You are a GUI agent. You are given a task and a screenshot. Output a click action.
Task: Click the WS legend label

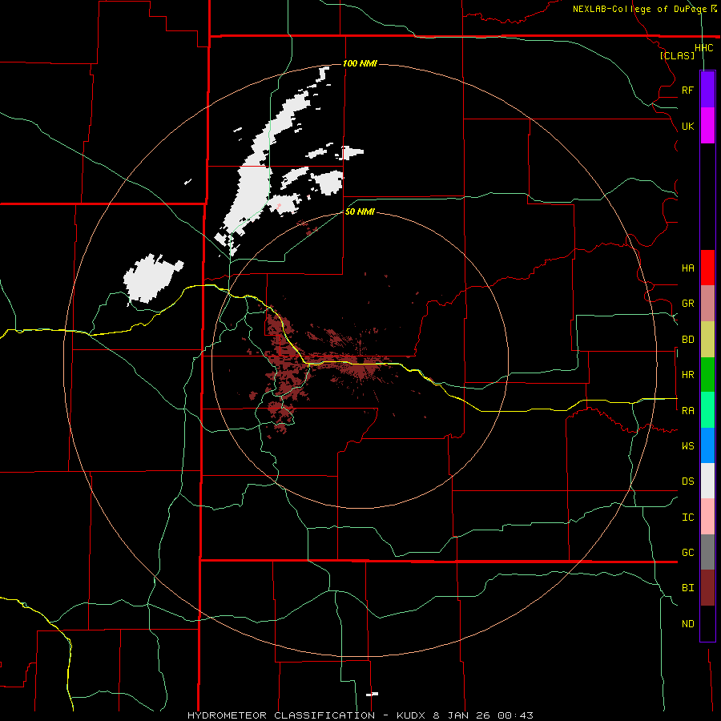(x=687, y=445)
